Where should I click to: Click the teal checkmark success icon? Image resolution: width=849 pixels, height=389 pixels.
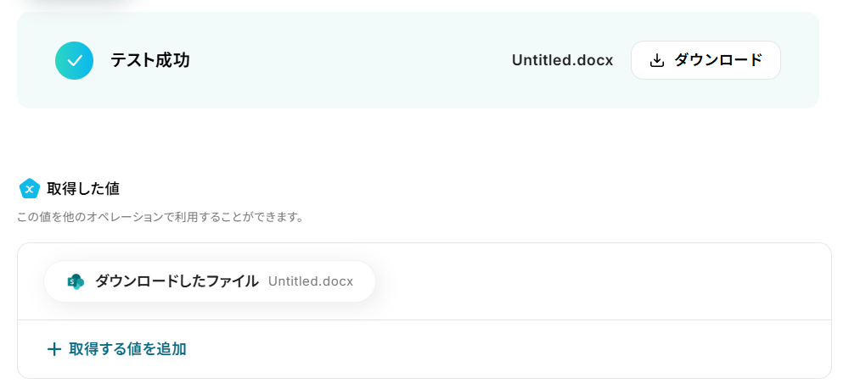74,60
